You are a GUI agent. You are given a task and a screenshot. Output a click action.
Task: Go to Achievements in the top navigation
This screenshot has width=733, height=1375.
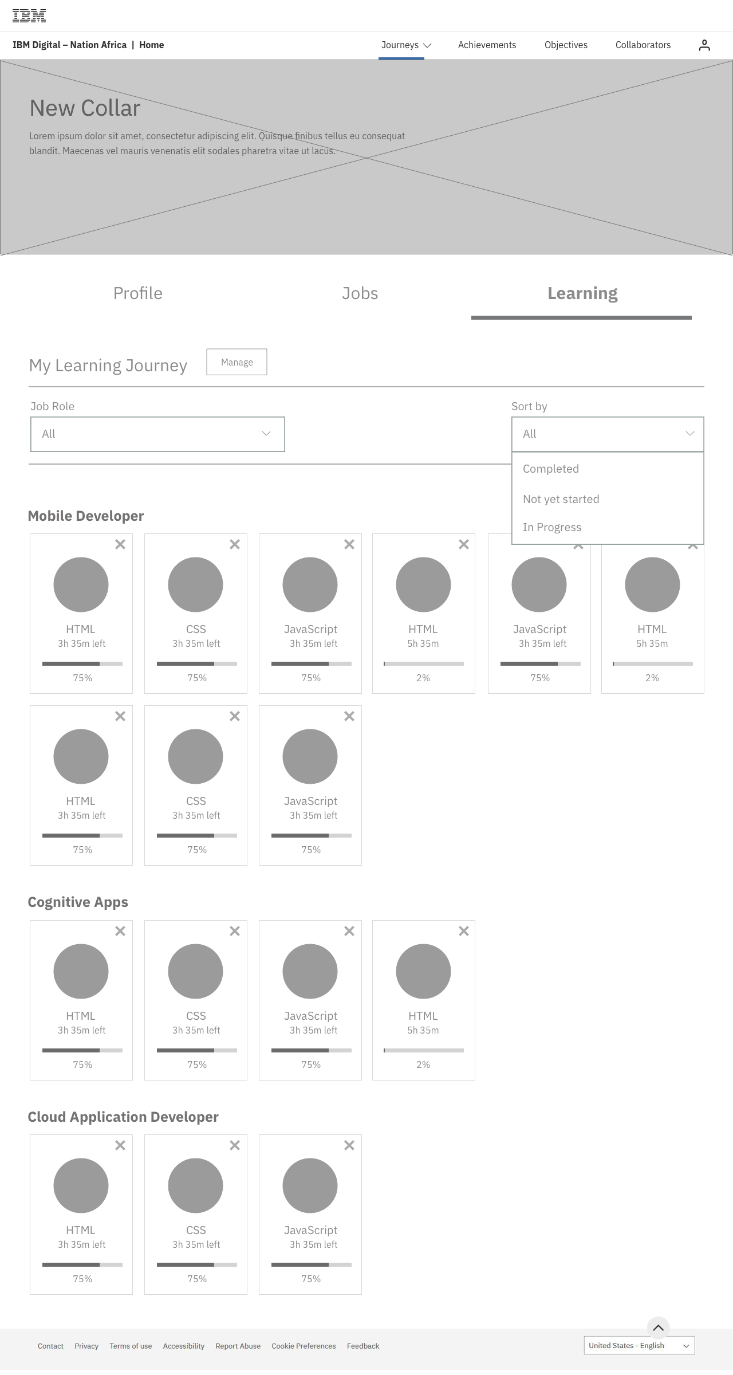[487, 45]
